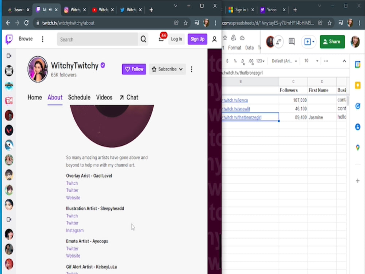Click Browse in Twitch header
This screenshot has width=365, height=274.
[26, 39]
